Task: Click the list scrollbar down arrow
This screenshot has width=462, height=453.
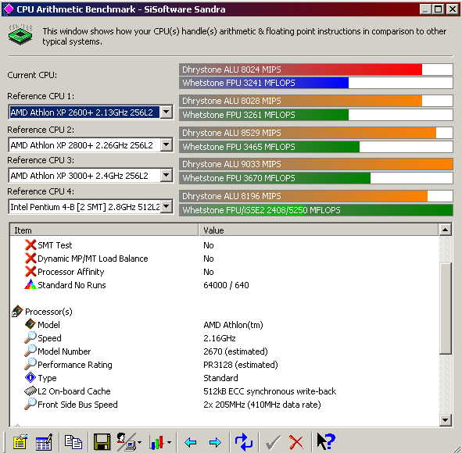Action: pyautogui.click(x=446, y=420)
